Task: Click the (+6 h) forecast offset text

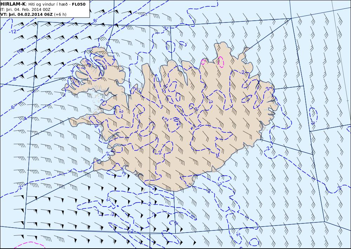Action: (x=60, y=14)
